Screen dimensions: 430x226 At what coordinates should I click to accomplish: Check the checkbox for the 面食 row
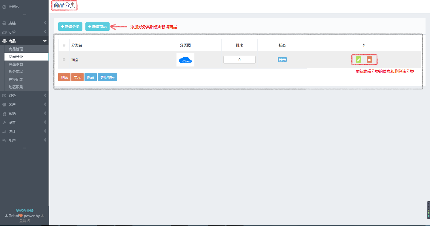64,60
